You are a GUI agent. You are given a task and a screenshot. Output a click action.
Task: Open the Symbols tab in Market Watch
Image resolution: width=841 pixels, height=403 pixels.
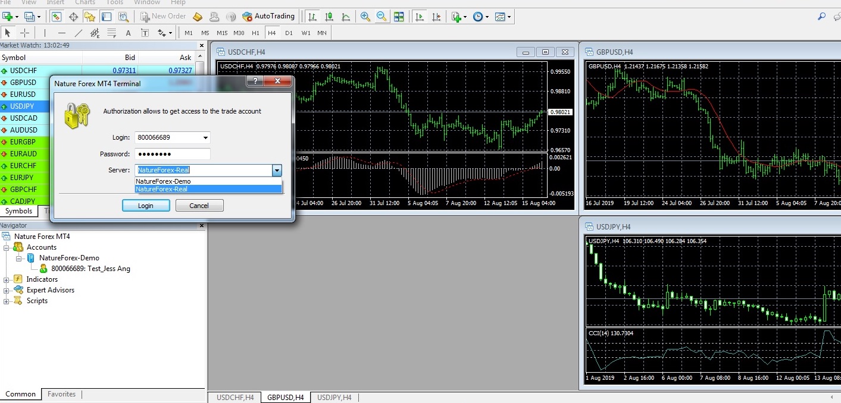point(19,211)
